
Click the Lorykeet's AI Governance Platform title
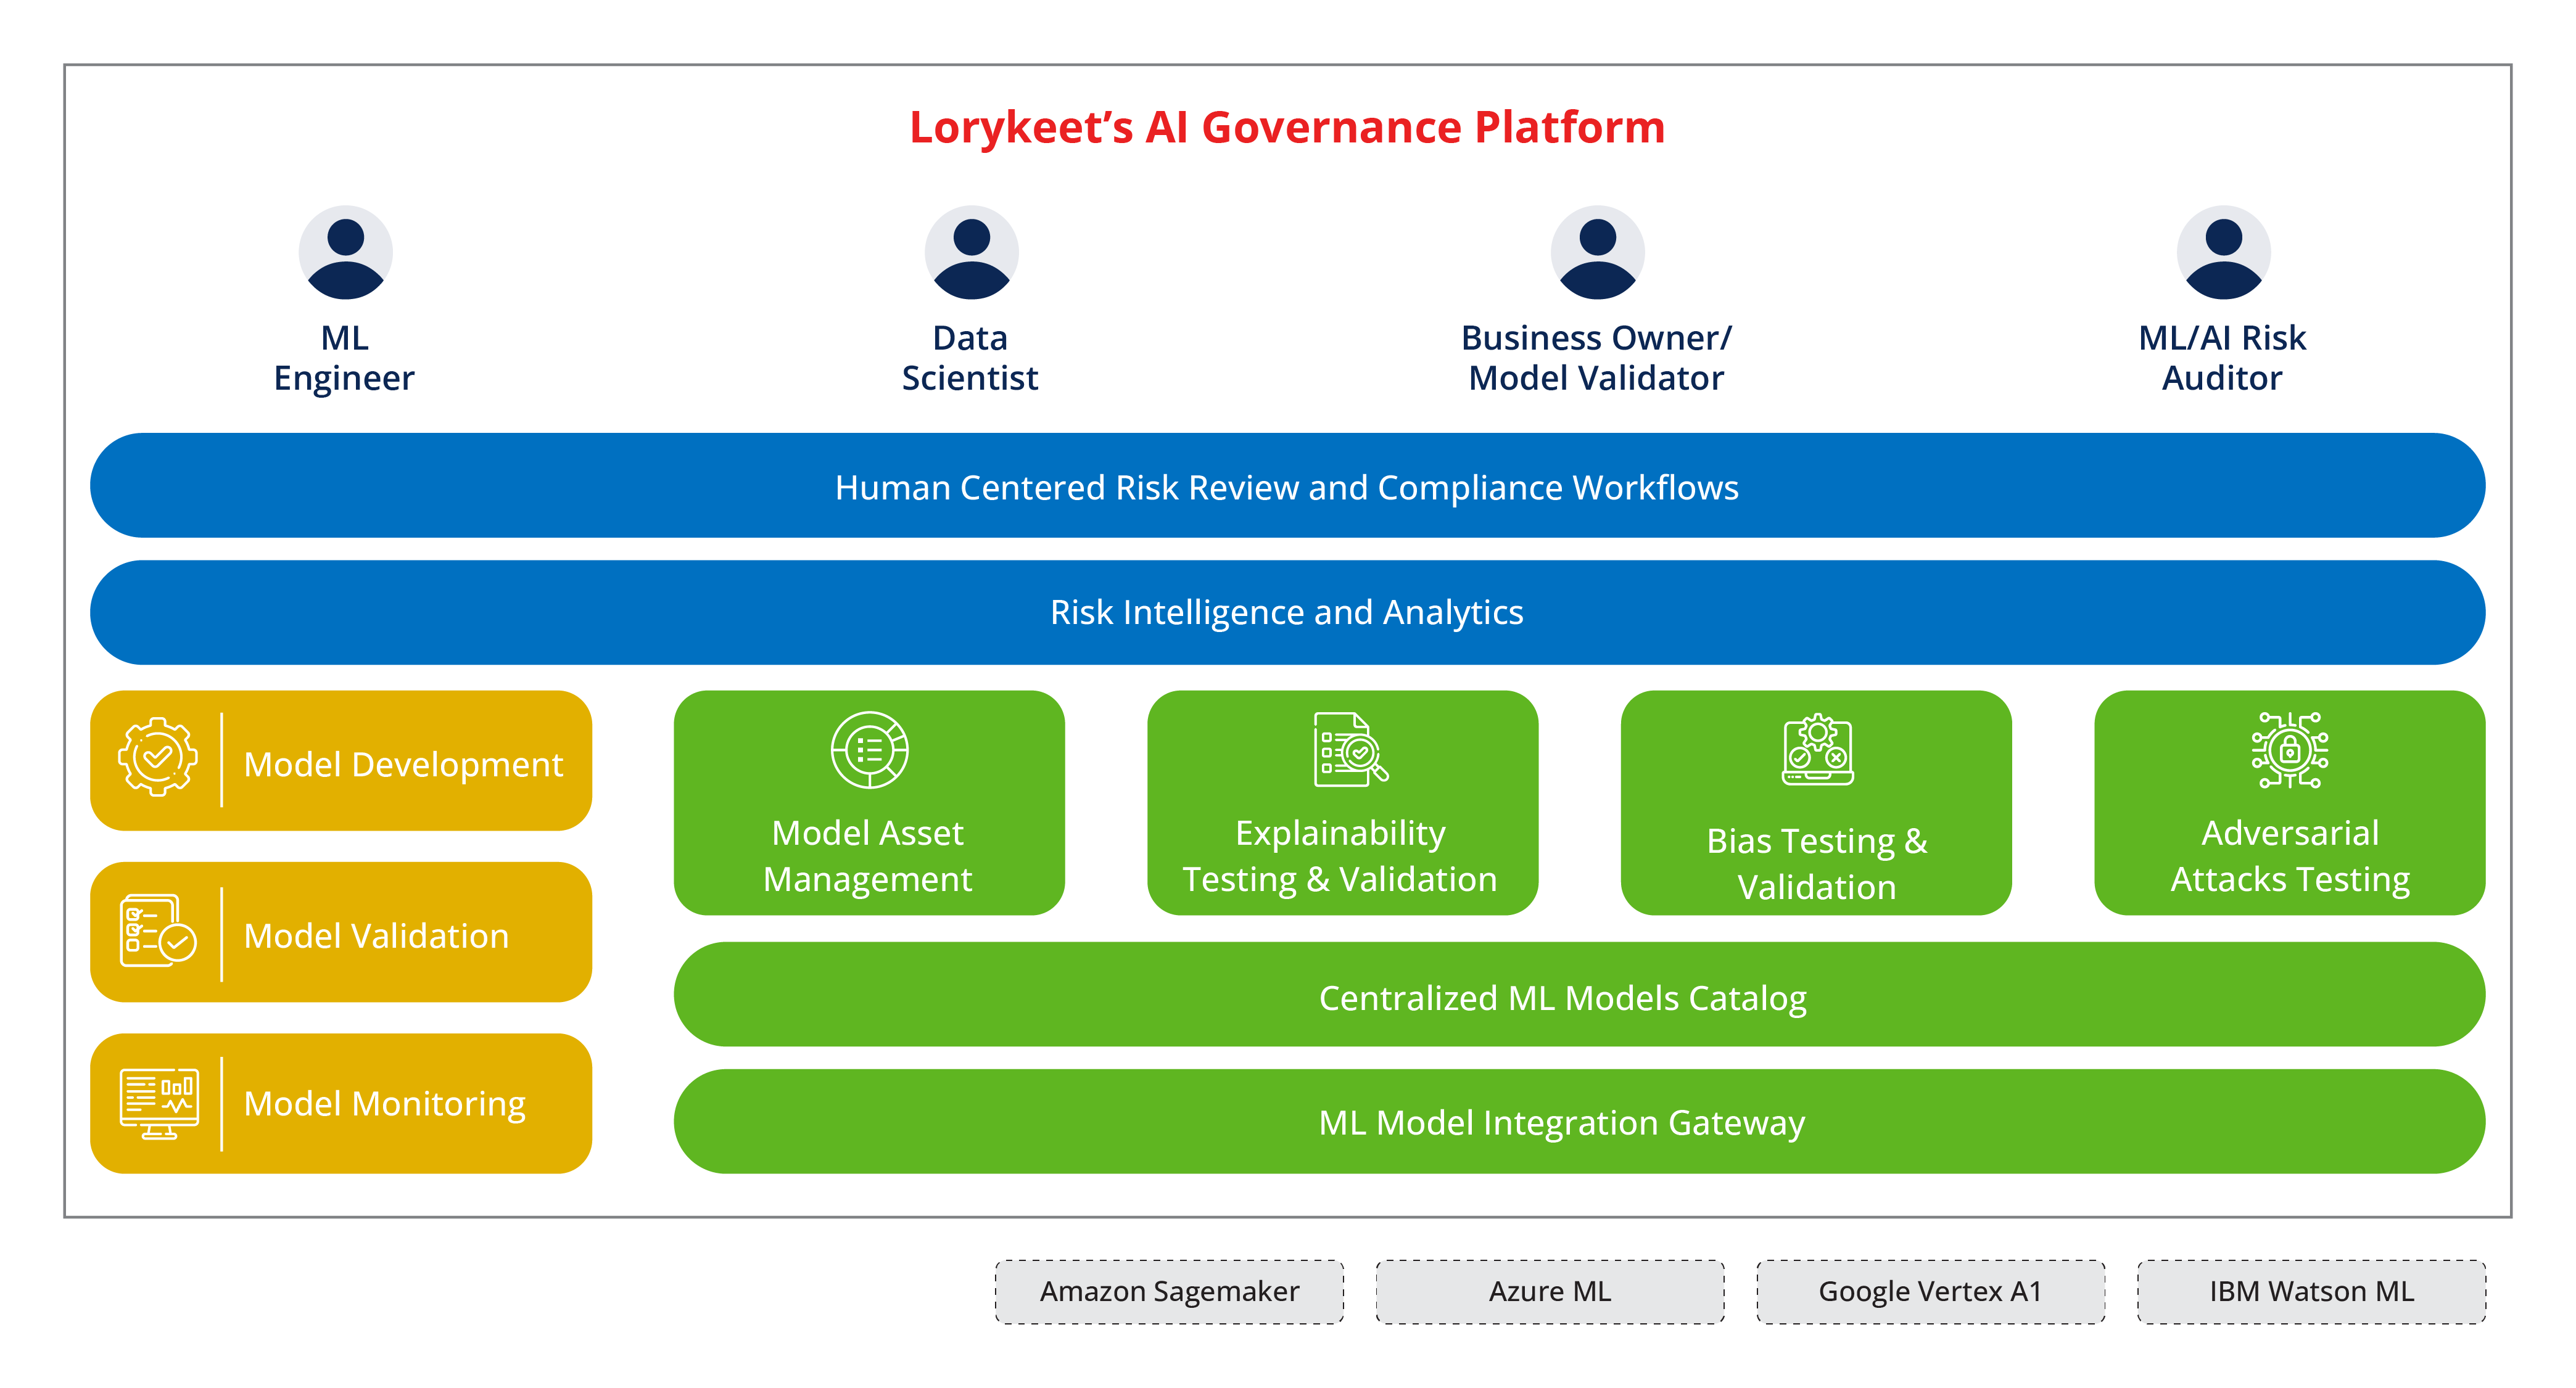point(1287,128)
